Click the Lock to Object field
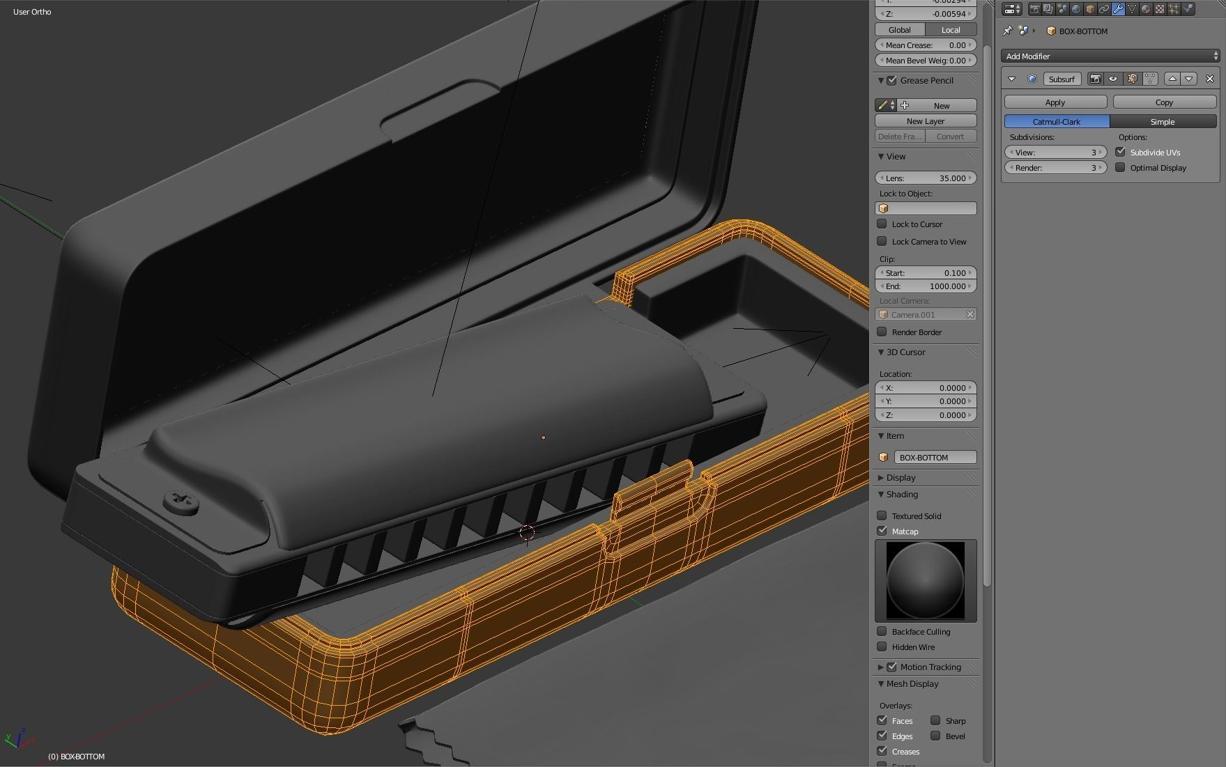 [926, 208]
